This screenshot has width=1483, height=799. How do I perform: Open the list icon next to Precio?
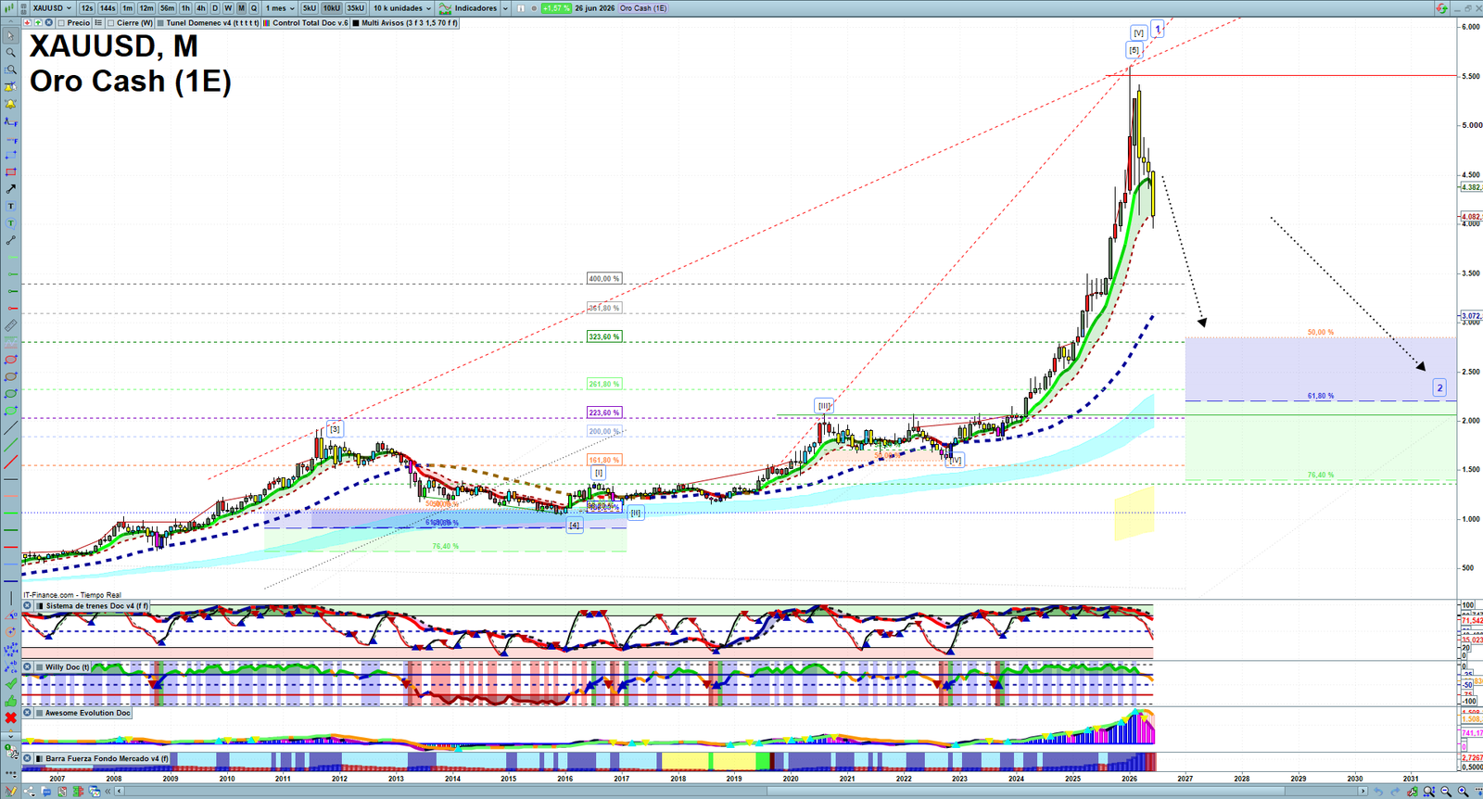click(98, 23)
